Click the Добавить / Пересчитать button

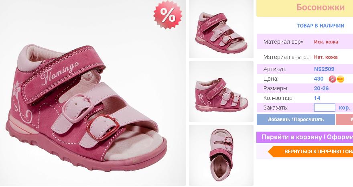click(x=296, y=120)
